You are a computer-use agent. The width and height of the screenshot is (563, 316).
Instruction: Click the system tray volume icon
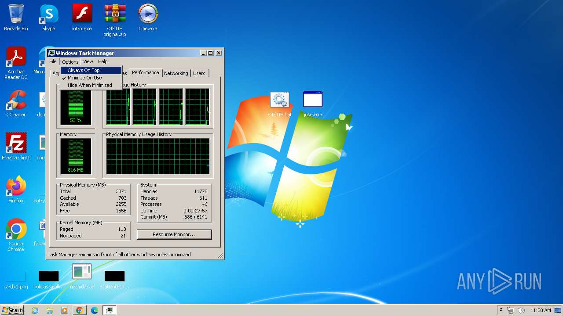point(521,310)
